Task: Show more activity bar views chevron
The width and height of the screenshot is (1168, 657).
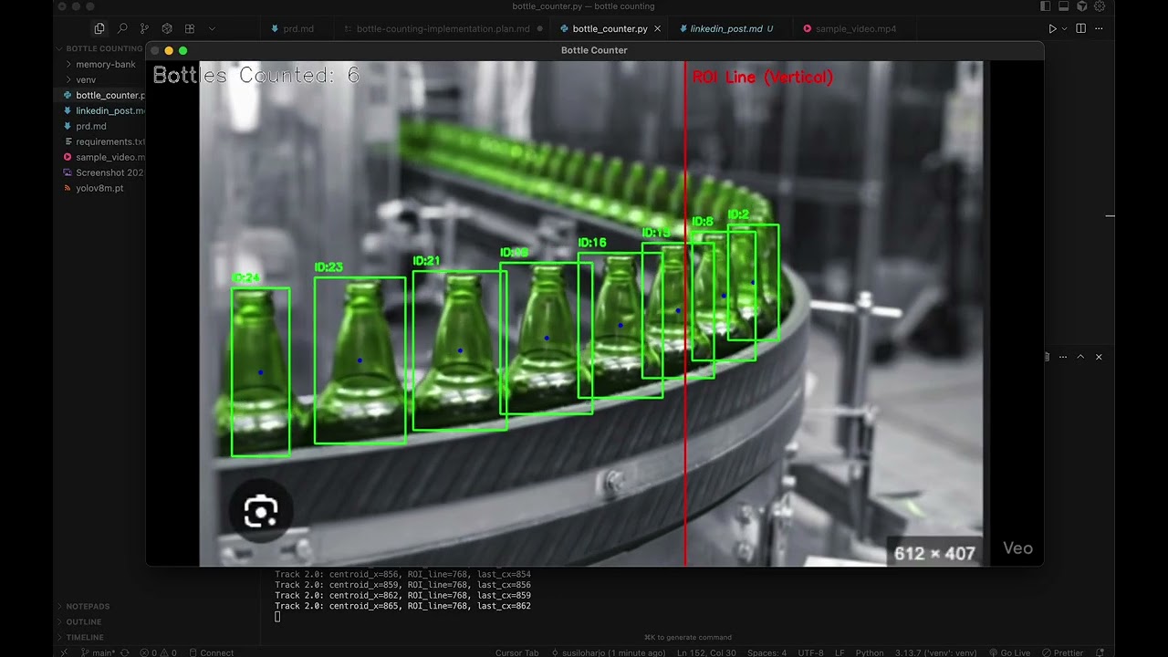Action: tap(213, 28)
